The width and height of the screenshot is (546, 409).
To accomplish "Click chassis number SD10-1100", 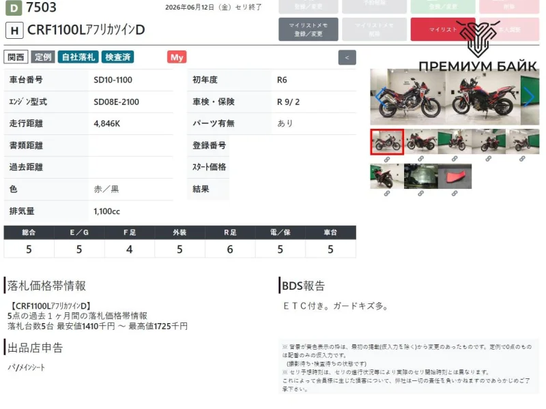I will click(113, 80).
